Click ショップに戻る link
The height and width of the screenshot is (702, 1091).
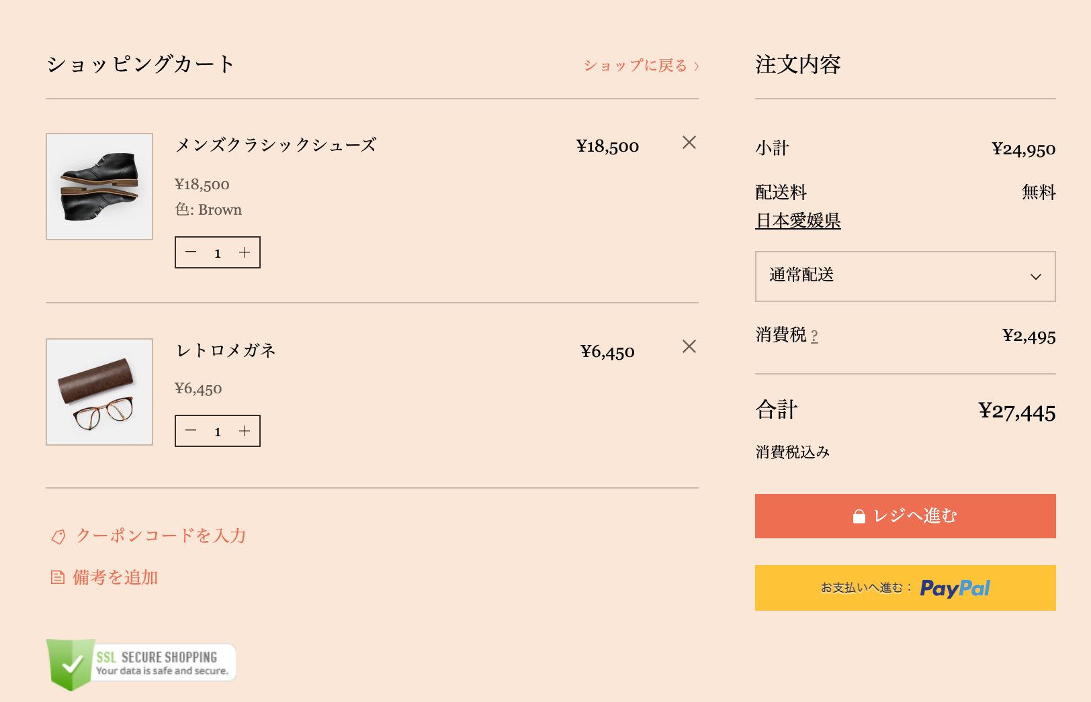coord(641,65)
